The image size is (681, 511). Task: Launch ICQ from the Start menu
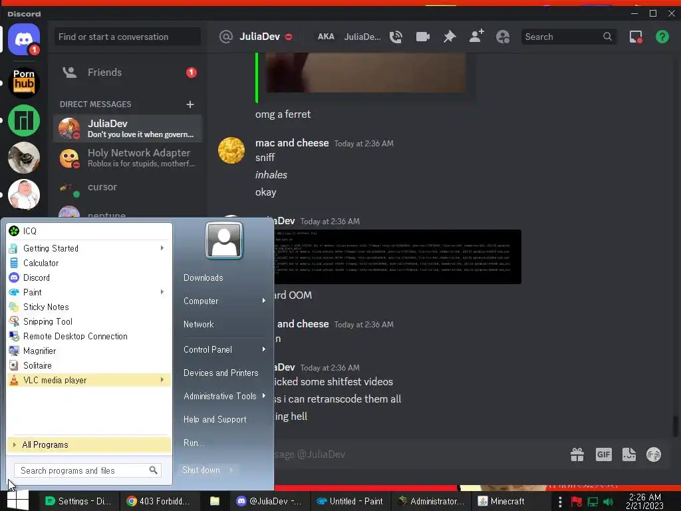[x=90, y=231]
